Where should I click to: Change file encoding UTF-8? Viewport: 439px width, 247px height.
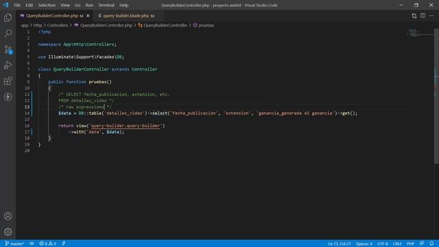coord(383,244)
